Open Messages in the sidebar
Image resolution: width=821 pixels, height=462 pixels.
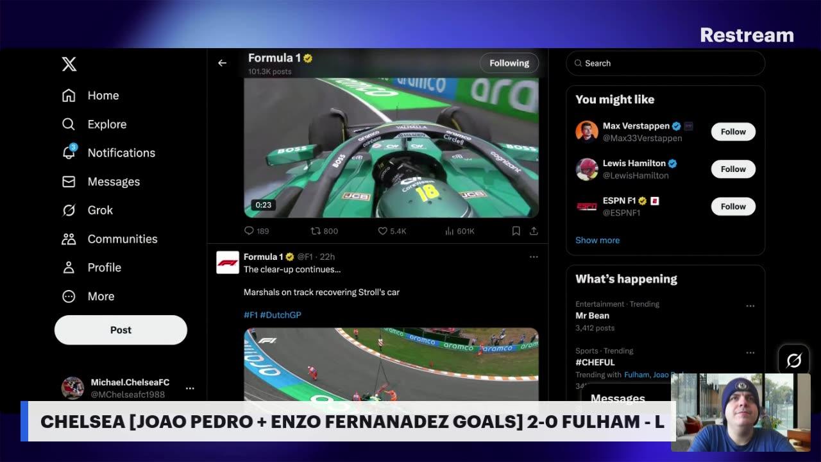101,182
